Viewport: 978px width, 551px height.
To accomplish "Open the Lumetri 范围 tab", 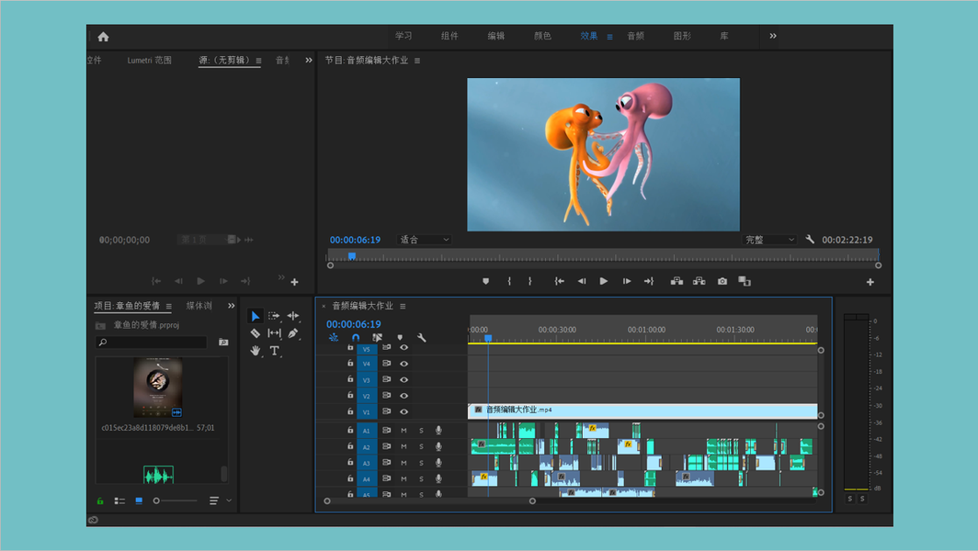I will click(149, 61).
